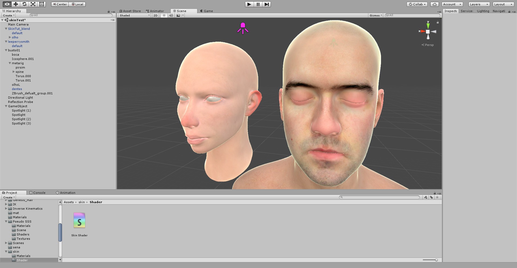
Task: Toggle the Center pivot mode button
Action: [60, 4]
